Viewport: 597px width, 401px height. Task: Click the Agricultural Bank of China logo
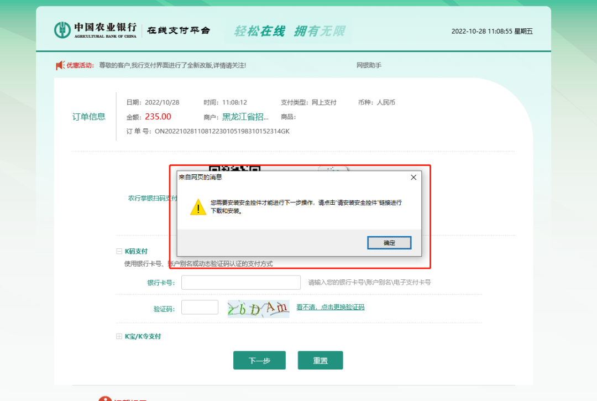[95, 30]
